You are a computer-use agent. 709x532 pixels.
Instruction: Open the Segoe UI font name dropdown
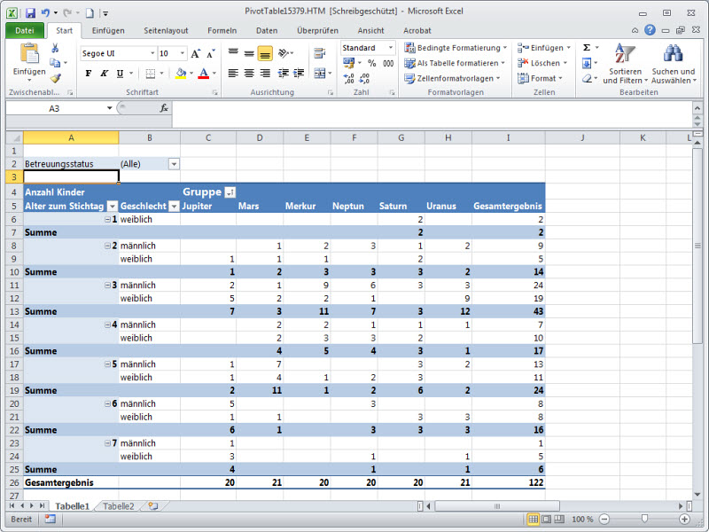[152, 53]
